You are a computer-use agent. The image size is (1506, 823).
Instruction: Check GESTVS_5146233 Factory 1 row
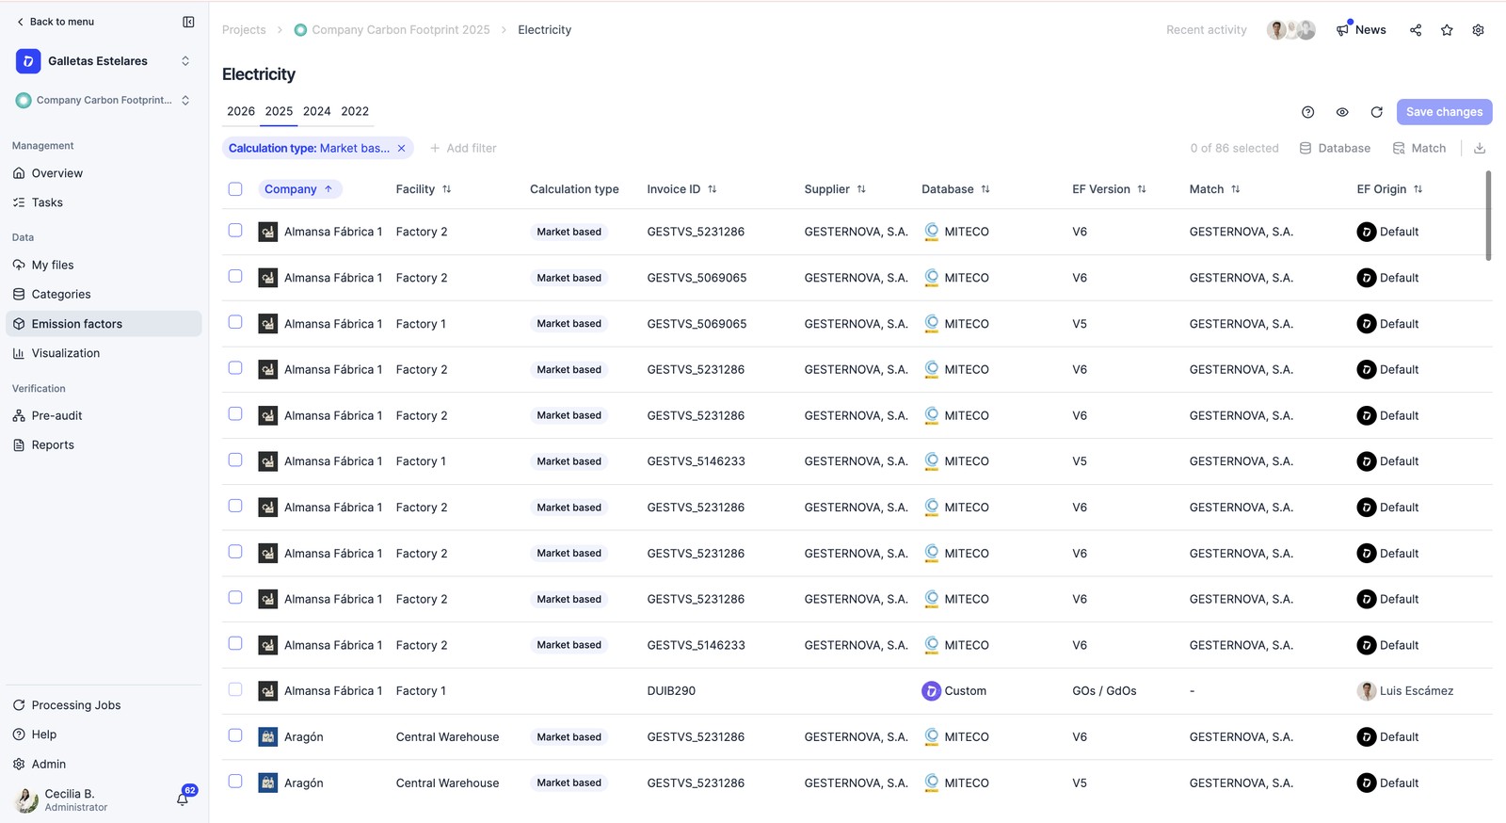(x=235, y=460)
